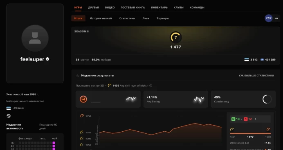The width and height of the screenshot is (283, 150).
Task: Open the Статистика sub-tab
Action: pos(127,18)
